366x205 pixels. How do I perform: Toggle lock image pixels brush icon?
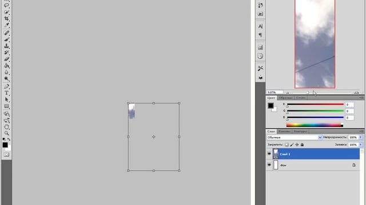tap(292, 145)
